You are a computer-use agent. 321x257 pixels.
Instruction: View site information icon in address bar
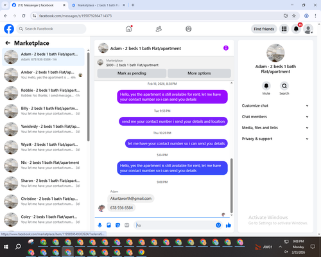(34, 15)
